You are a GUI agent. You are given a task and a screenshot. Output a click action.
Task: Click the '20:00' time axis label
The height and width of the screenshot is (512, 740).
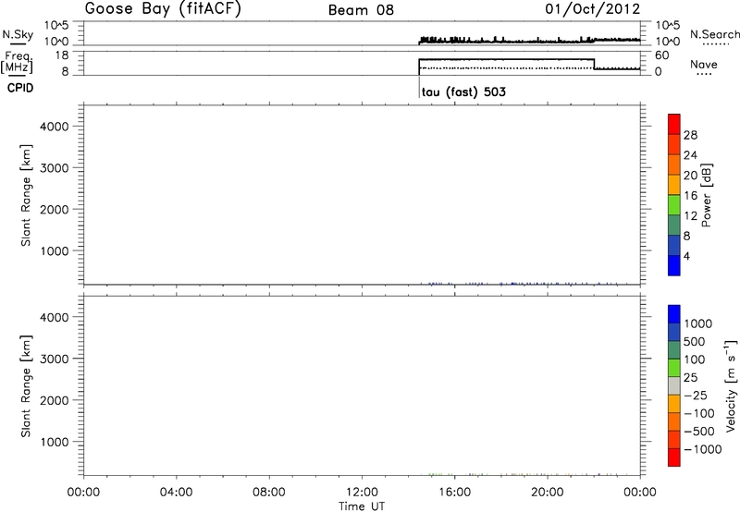coord(547,493)
